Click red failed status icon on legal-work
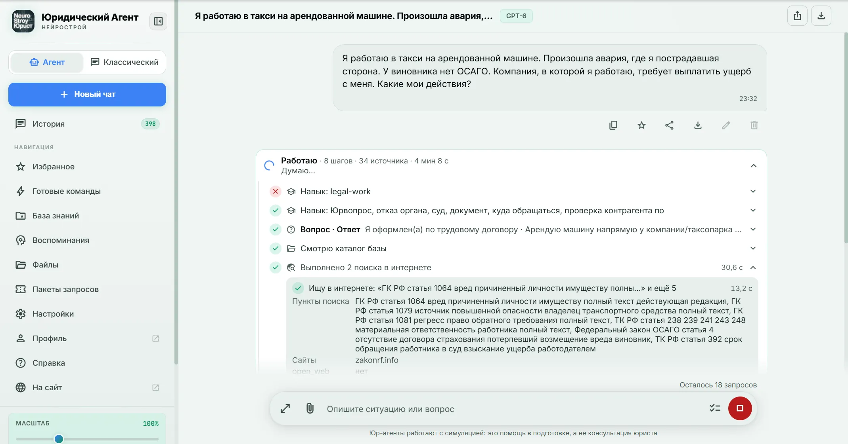The width and height of the screenshot is (848, 444). (276, 192)
